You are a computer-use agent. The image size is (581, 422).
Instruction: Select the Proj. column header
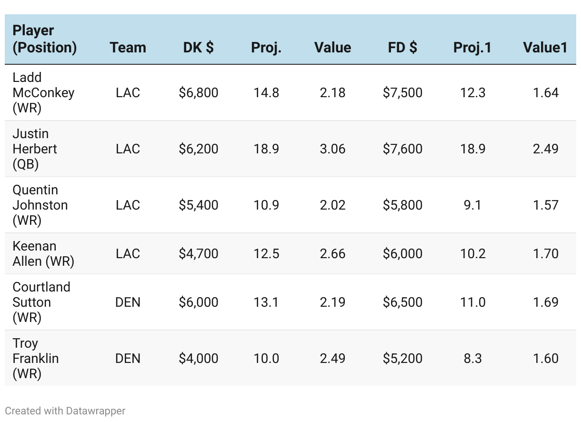pos(266,48)
